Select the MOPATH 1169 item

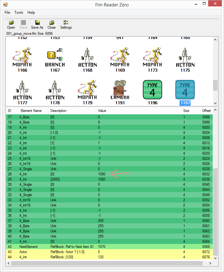(x=120, y=60)
